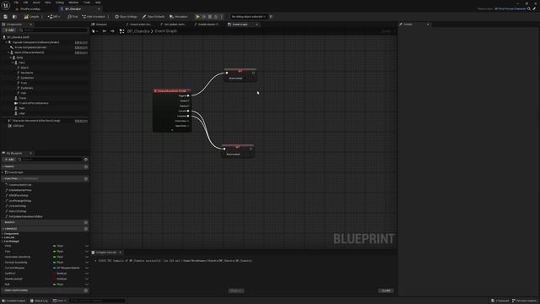Screen dimensions: 540x304
Task: Open the Content Drawer
Action: (13, 301)
